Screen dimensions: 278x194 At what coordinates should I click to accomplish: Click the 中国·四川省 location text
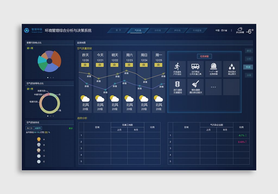pyautogui.click(x=221, y=30)
